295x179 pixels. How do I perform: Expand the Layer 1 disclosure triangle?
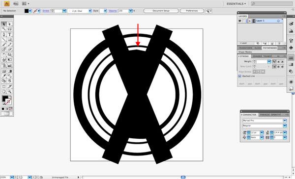click(x=250, y=21)
